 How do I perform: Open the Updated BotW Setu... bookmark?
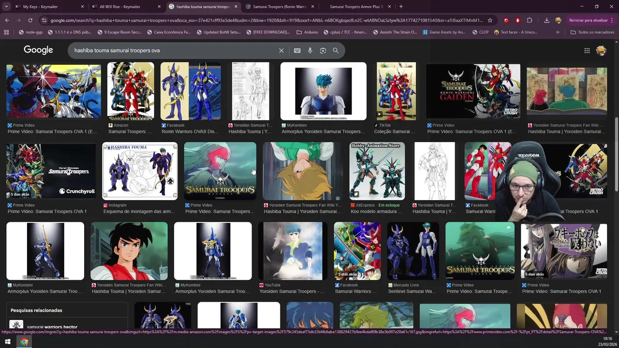(x=218, y=32)
